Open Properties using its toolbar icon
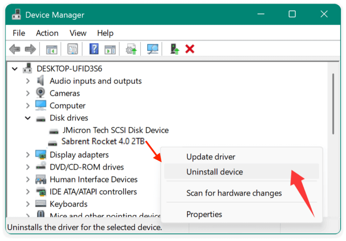 coord(72,49)
